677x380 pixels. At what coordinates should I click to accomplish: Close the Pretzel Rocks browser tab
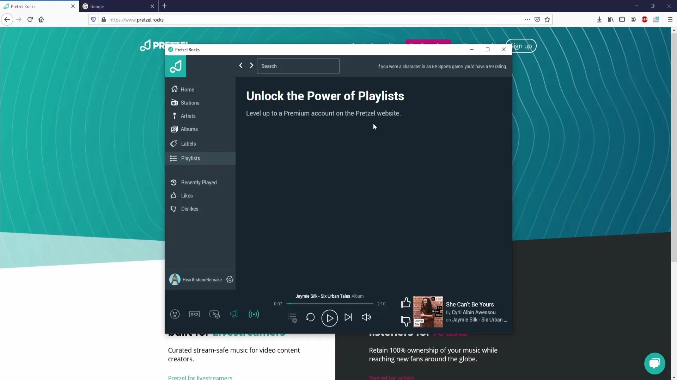pos(73,6)
